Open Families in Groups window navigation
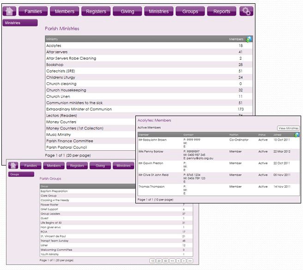This screenshot has height=270, width=303. pyautogui.click(x=30, y=166)
